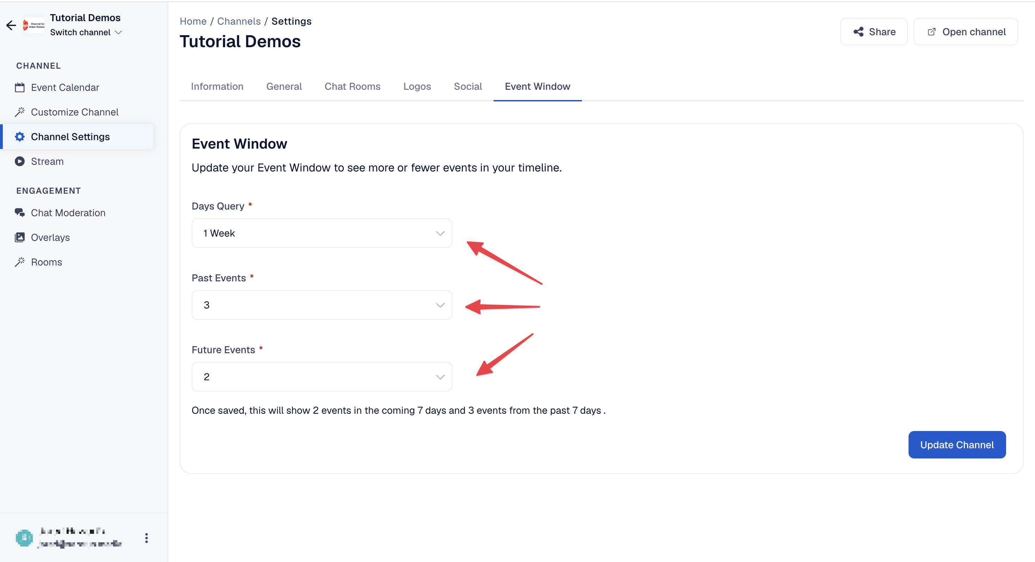Click the Overlays image icon
The width and height of the screenshot is (1035, 562).
click(x=20, y=237)
